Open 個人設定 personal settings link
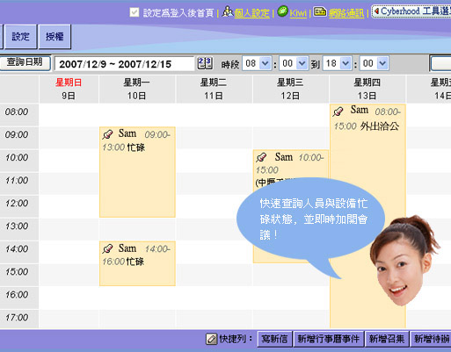This screenshot has height=352, width=451. 251,13
